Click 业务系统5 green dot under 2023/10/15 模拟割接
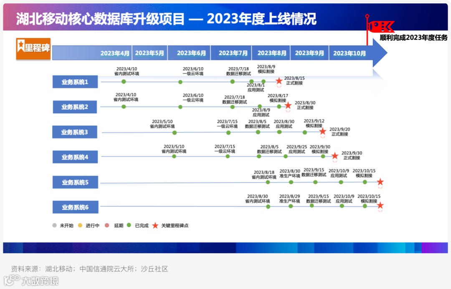451x289 pixels. (x=365, y=182)
